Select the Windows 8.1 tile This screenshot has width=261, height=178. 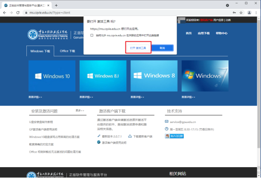pos(103,76)
